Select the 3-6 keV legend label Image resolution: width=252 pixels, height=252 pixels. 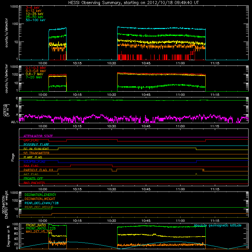[33, 8]
